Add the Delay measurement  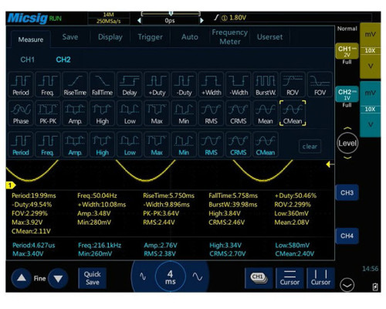pos(130,85)
